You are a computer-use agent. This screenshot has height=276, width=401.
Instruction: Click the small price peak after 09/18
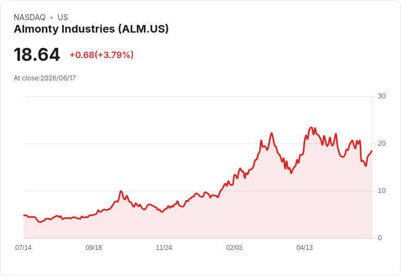(121, 191)
